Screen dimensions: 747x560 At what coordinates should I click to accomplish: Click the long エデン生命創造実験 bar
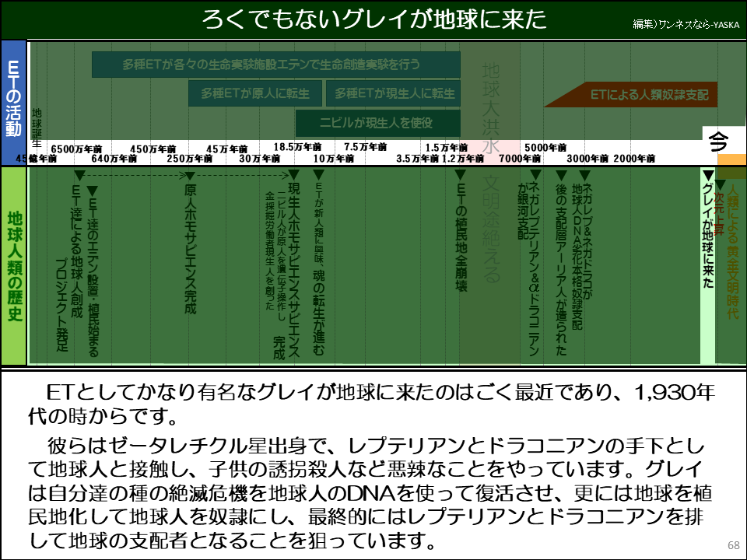(x=275, y=65)
